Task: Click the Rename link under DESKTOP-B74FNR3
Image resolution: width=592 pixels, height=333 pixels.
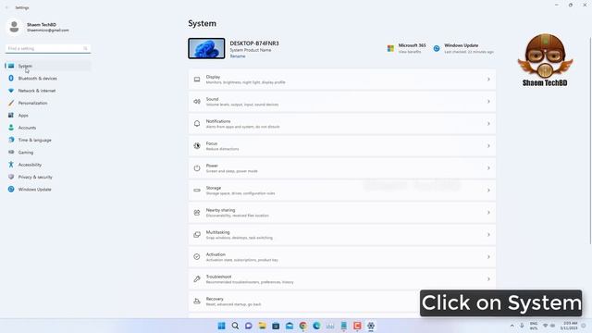Action: point(238,56)
